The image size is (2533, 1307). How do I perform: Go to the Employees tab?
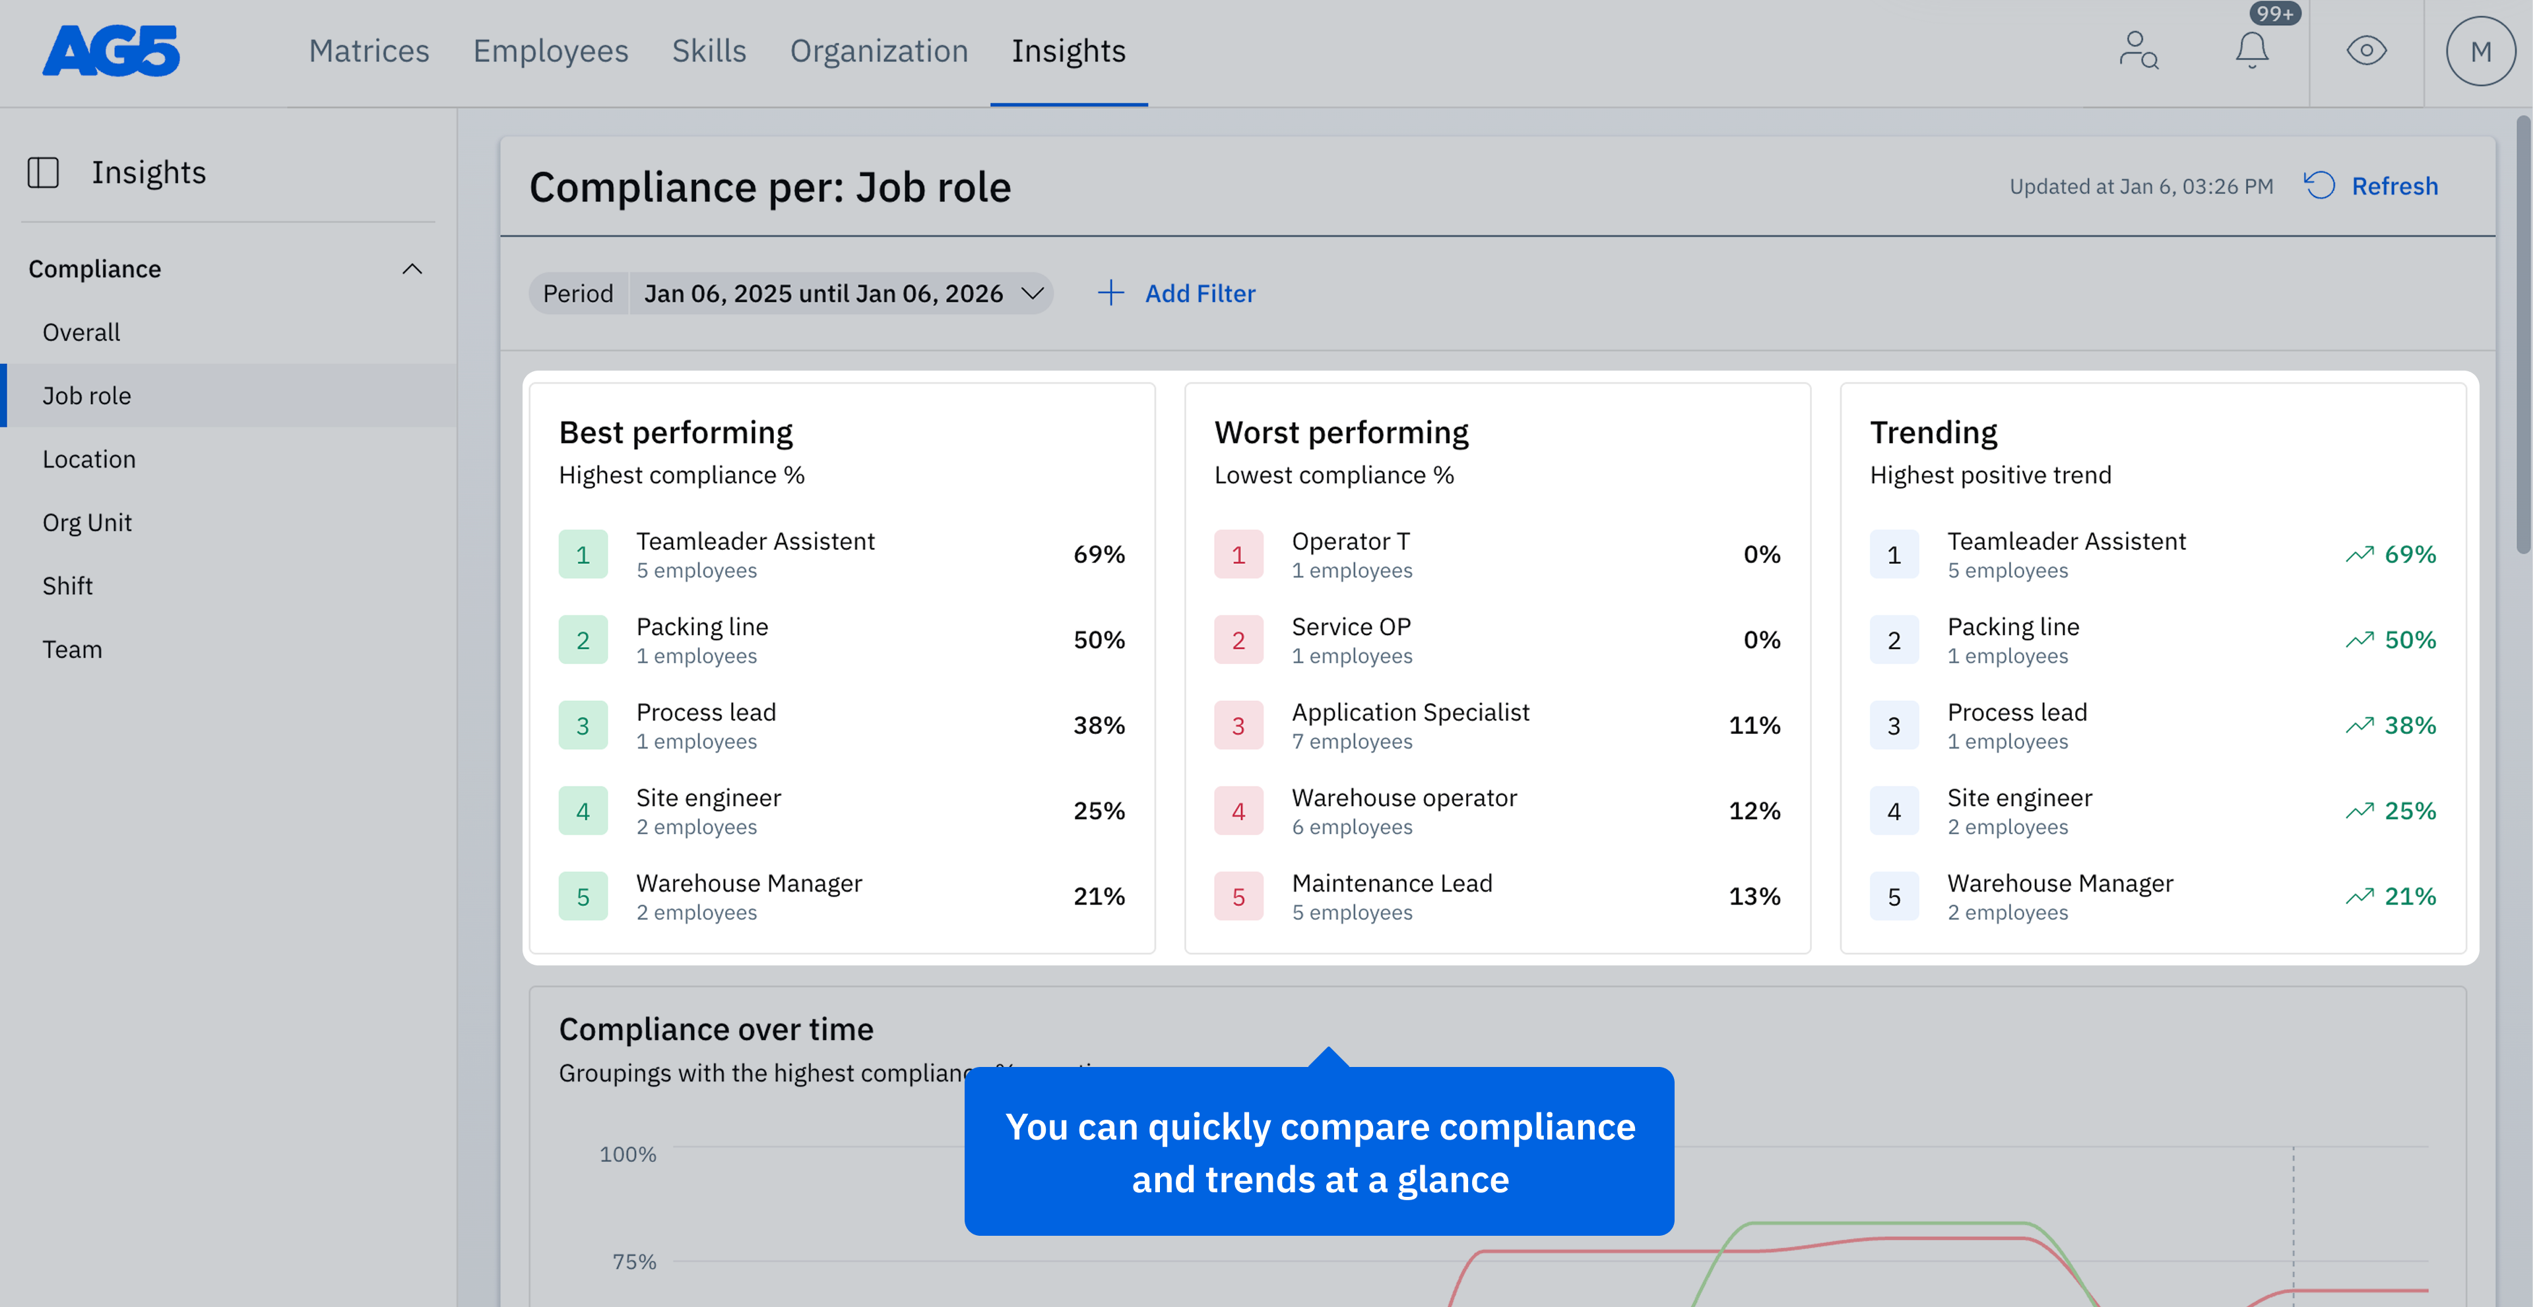tap(551, 51)
